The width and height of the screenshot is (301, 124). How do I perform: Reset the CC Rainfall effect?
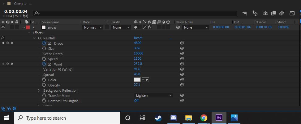[138, 38]
